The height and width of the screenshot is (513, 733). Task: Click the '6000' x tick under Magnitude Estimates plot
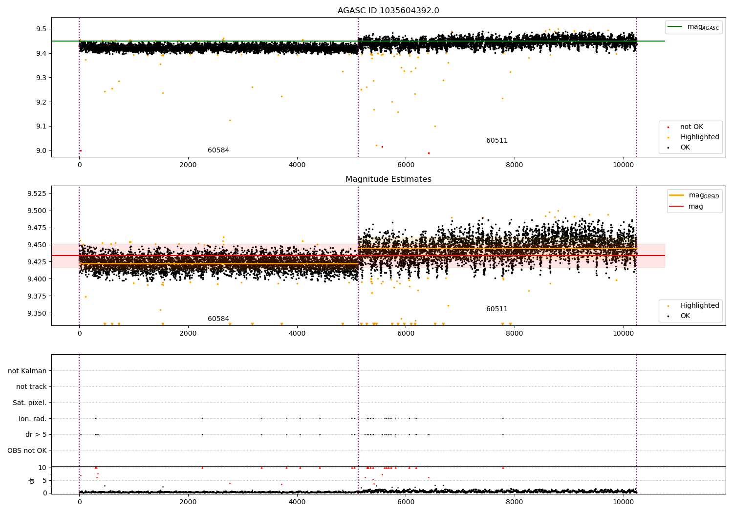(406, 334)
